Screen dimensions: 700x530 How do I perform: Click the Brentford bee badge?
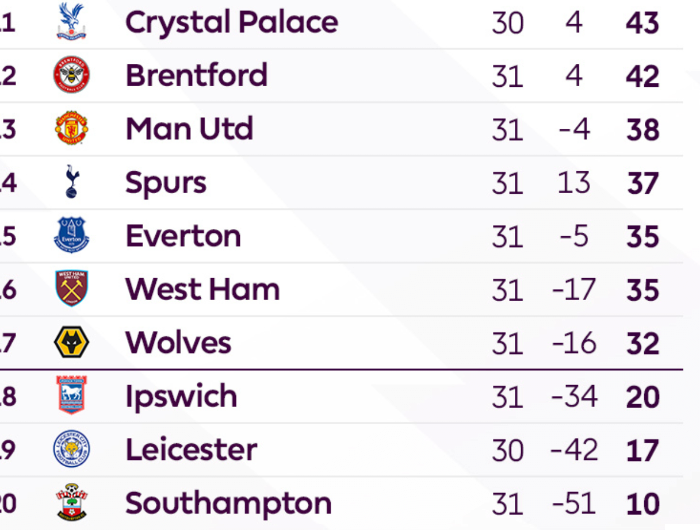point(71,75)
